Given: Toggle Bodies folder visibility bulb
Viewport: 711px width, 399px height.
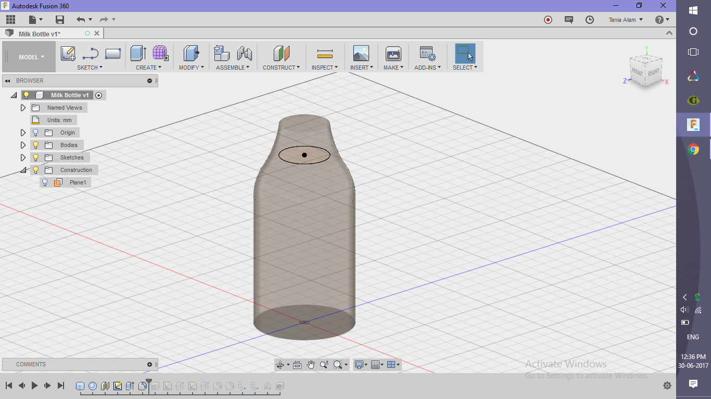Looking at the screenshot, I should 36,145.
